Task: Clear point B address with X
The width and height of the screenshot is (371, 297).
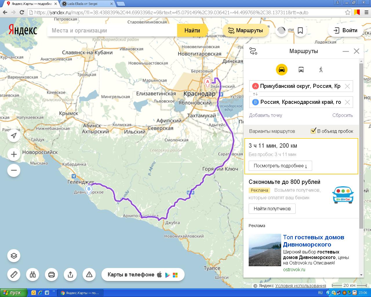Action: (347, 102)
